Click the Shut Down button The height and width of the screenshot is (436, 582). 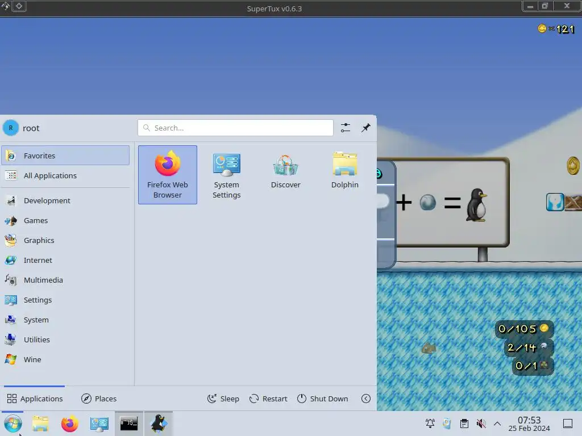pos(323,399)
